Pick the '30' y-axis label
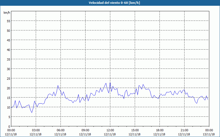This screenshot has height=137, width=220. point(9,69)
